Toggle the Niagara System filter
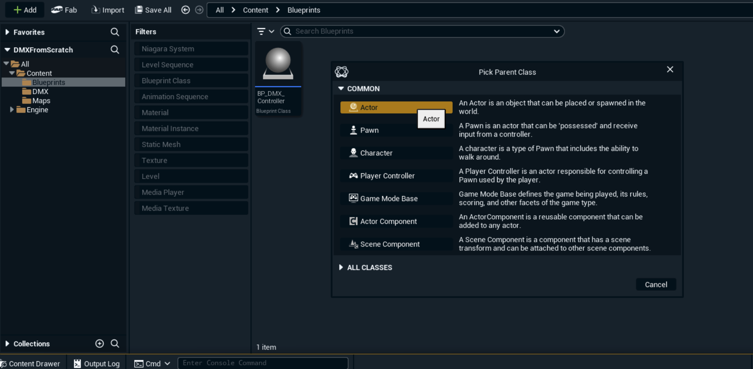The width and height of the screenshot is (753, 369). coord(191,49)
